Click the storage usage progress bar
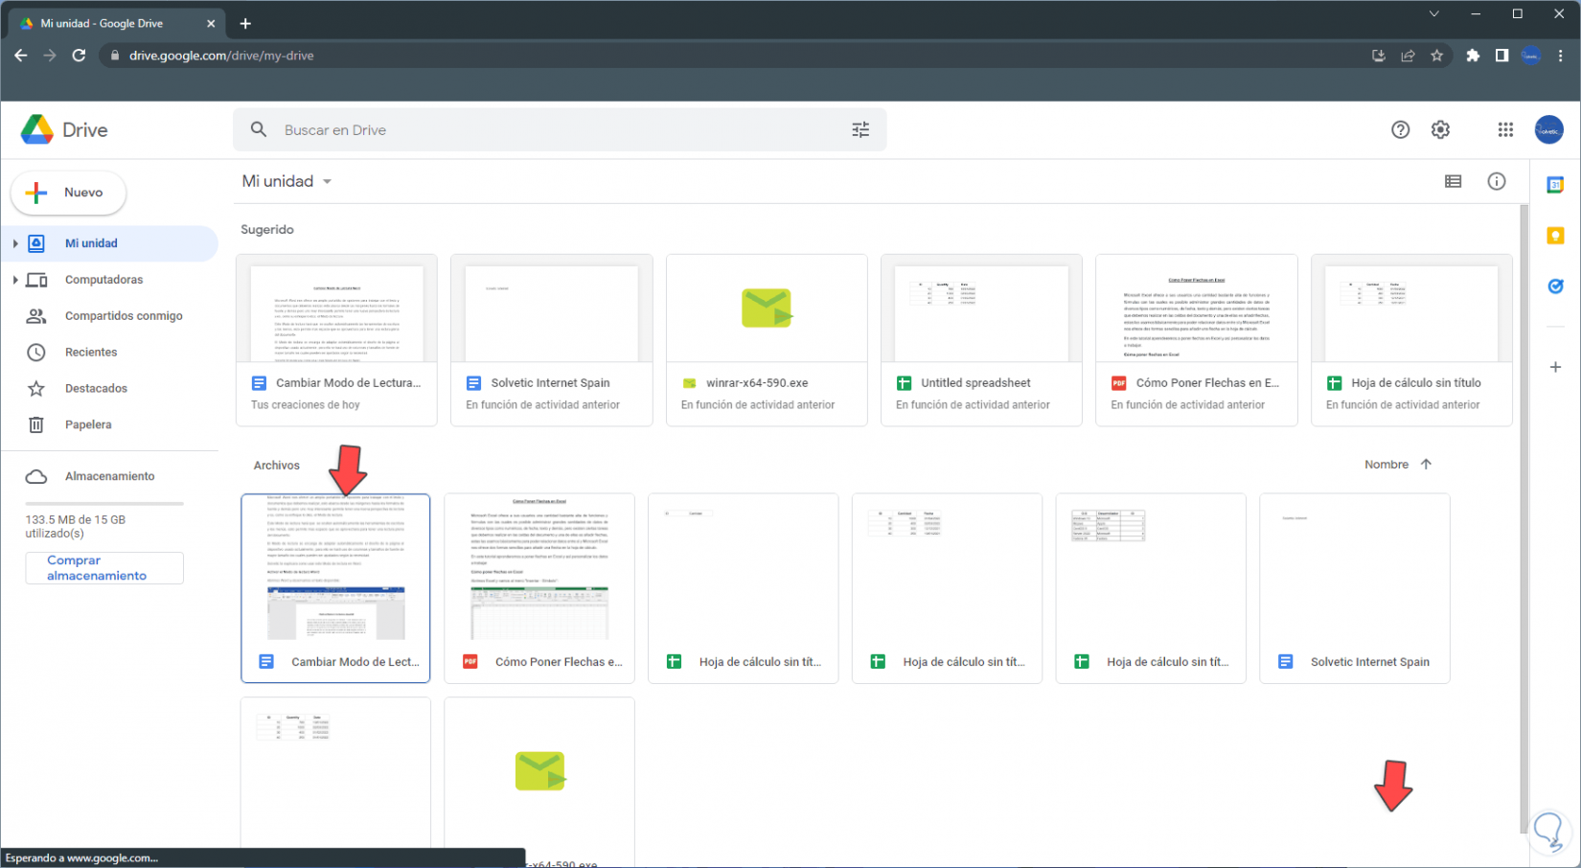The width and height of the screenshot is (1581, 868). (x=104, y=503)
